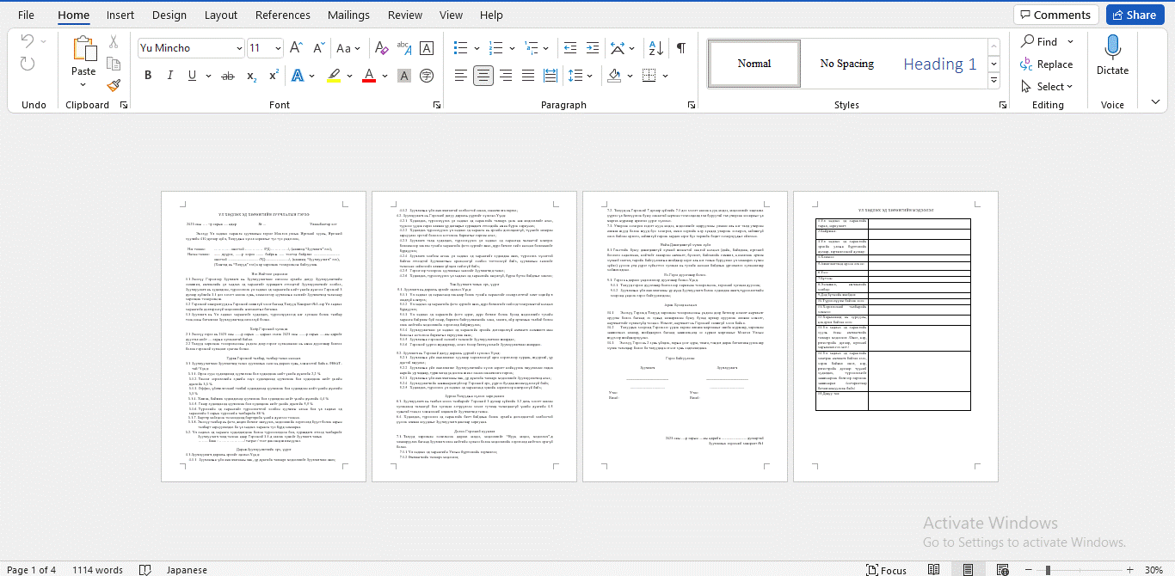The height and width of the screenshot is (576, 1175).
Task: Click the Replace button
Action: [x=1047, y=64]
